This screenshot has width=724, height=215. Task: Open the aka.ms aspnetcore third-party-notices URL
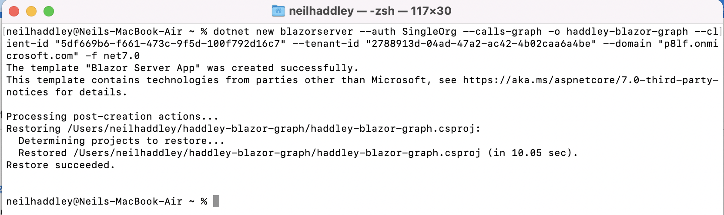pyautogui.click(x=590, y=80)
